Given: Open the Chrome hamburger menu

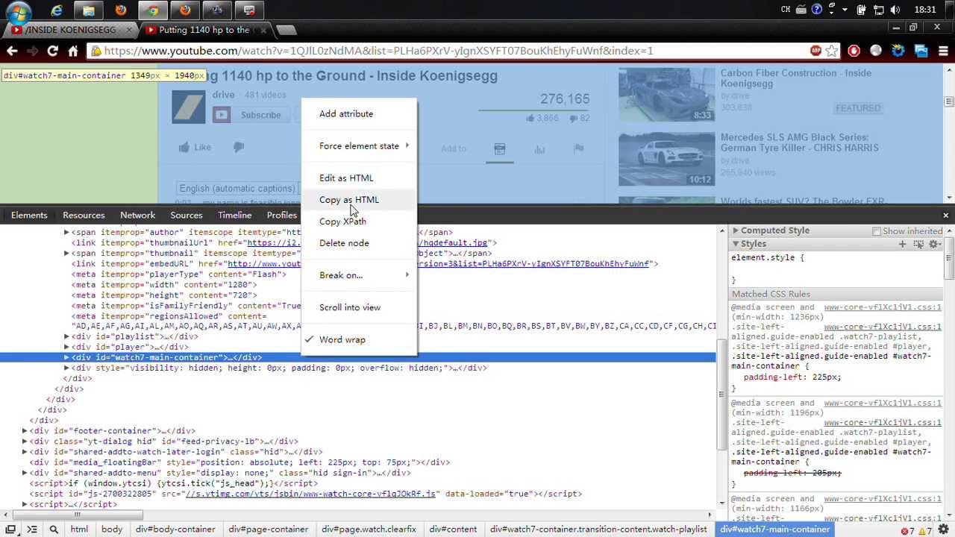Looking at the screenshot, I should [x=943, y=51].
